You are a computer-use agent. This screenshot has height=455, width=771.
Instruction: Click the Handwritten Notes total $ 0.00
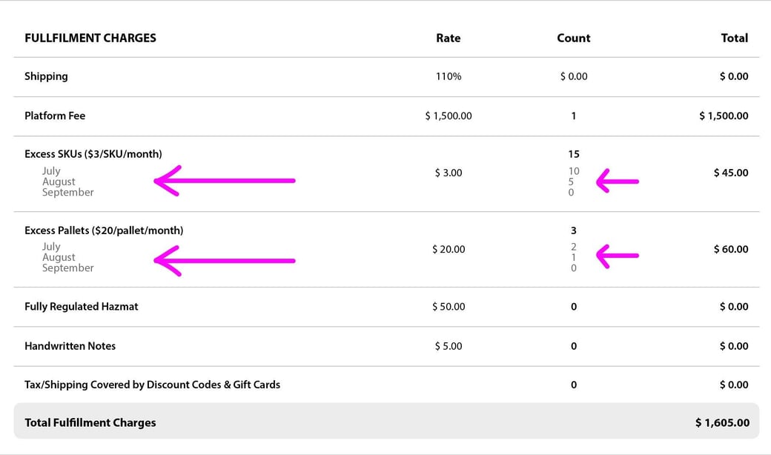pyautogui.click(x=734, y=346)
